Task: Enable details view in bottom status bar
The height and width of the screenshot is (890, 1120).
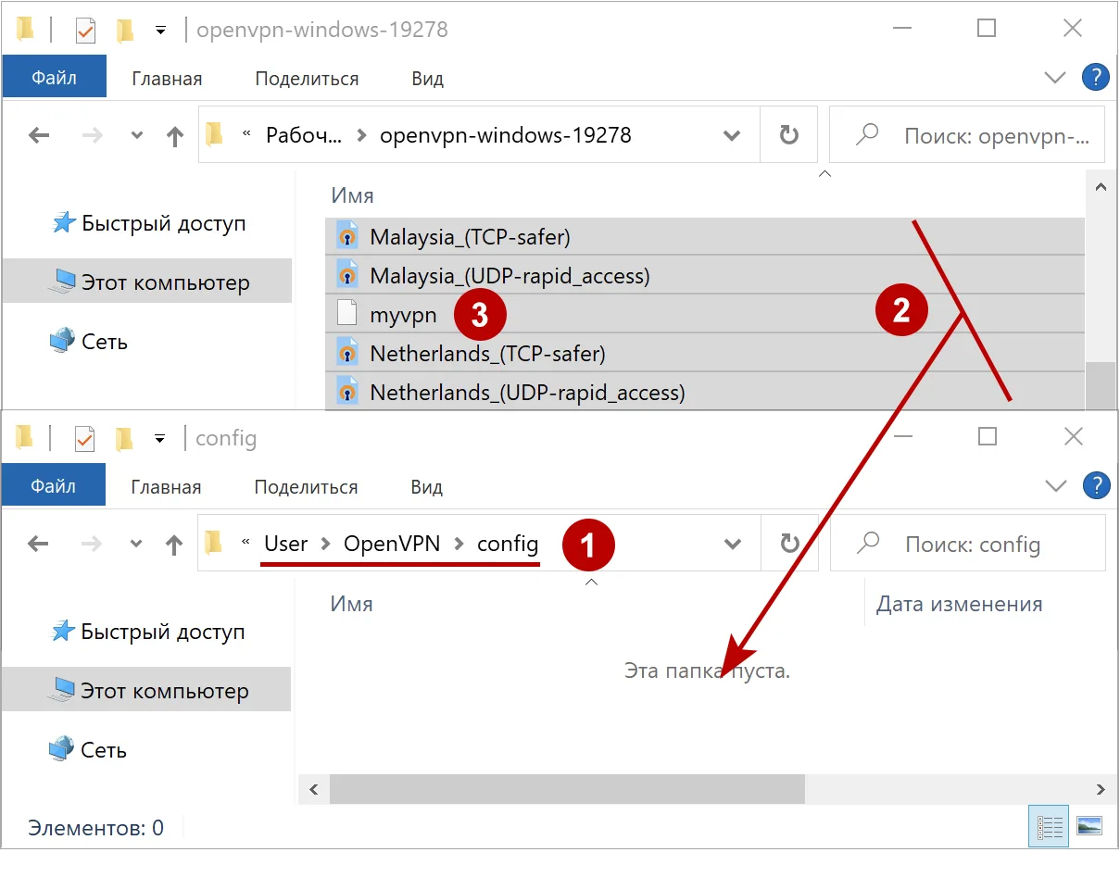Action: [x=1049, y=826]
